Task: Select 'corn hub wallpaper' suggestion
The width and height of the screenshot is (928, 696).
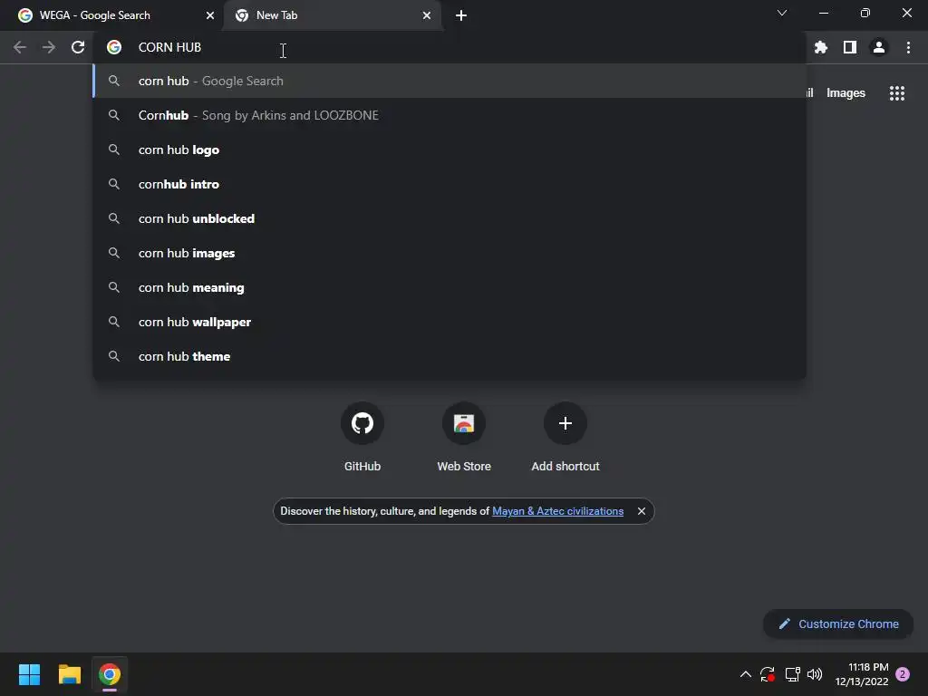Action: pos(449,322)
